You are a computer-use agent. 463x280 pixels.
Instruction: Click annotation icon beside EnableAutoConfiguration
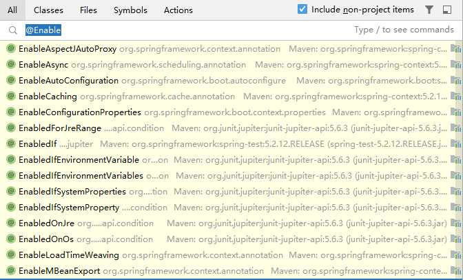coord(11,80)
